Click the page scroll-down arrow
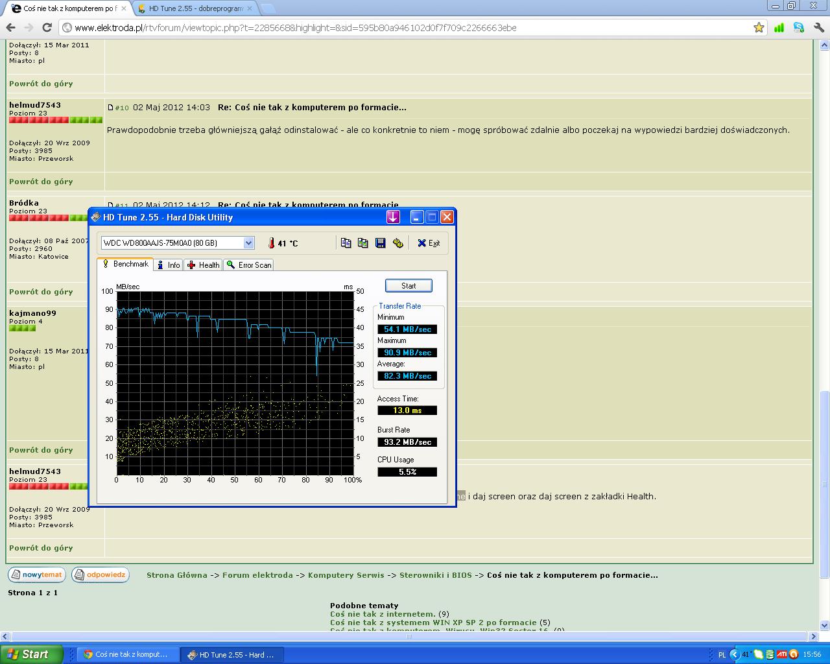 (825, 626)
